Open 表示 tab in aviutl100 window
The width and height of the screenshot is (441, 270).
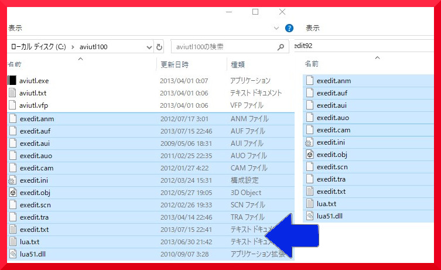pos(15,28)
